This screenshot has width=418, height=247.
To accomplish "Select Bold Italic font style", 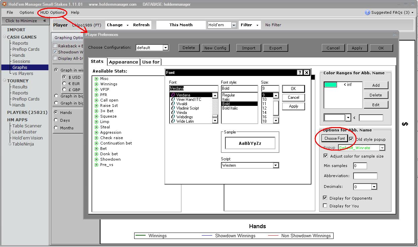I will click(x=239, y=108).
